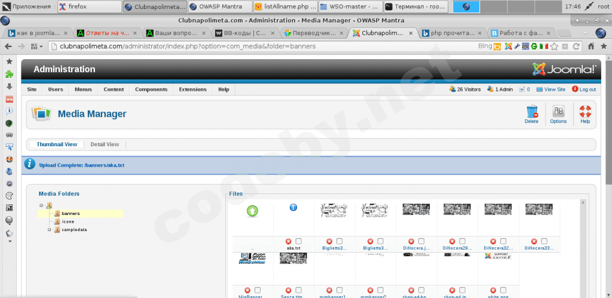
Task: Open the MioBanner image thumbnail
Action: click(252, 259)
